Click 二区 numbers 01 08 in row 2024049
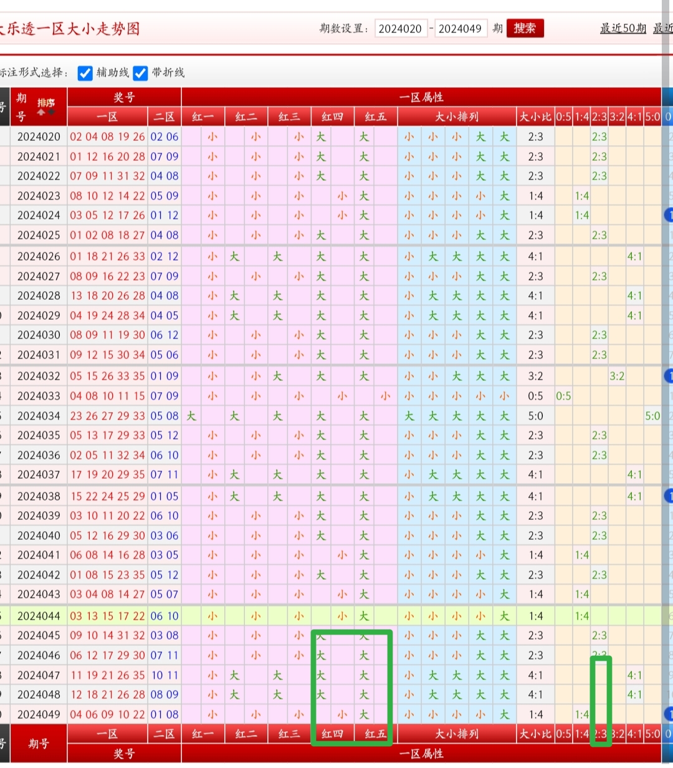This screenshot has height=768, width=673. (x=165, y=714)
